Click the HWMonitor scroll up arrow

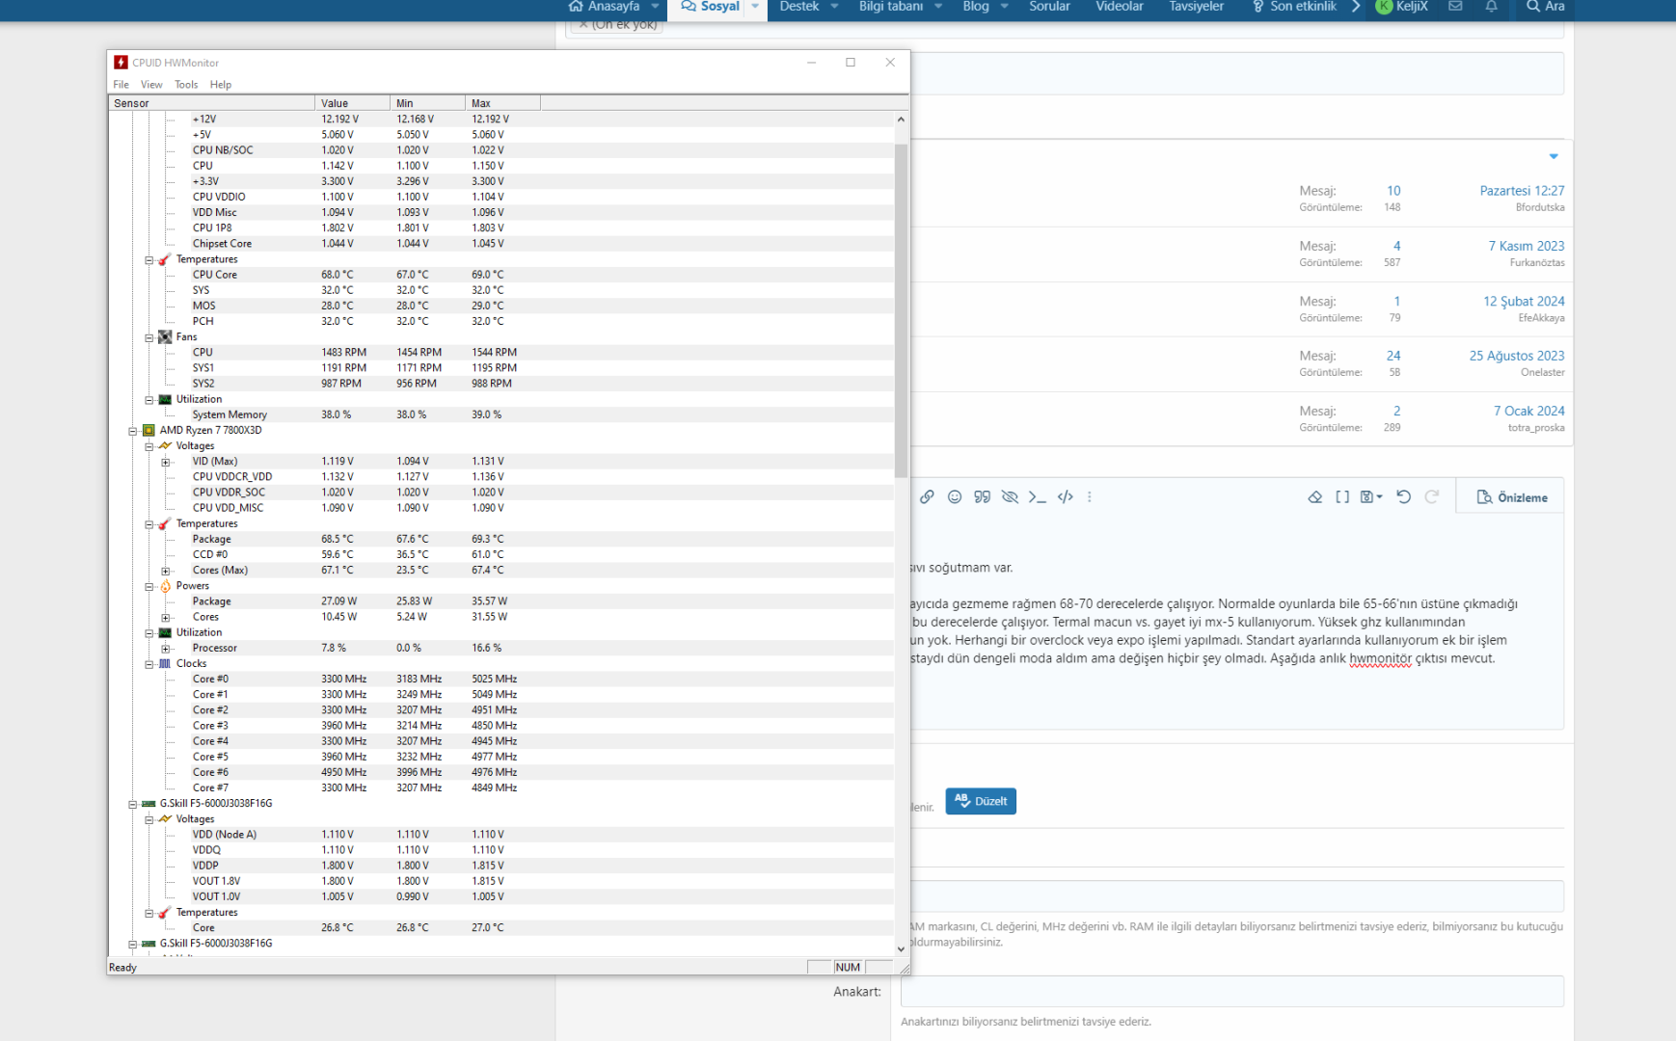[901, 120]
